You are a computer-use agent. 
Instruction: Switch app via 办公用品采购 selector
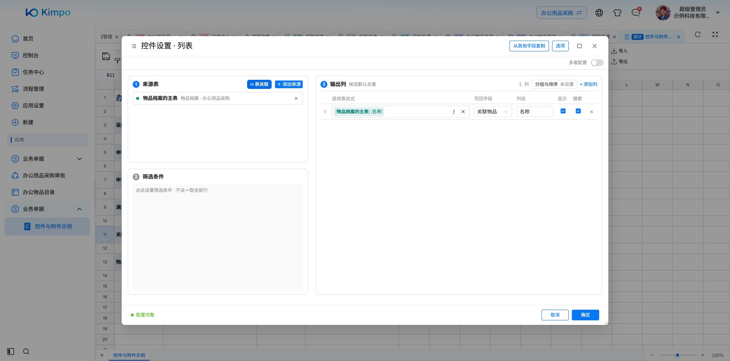pos(562,13)
